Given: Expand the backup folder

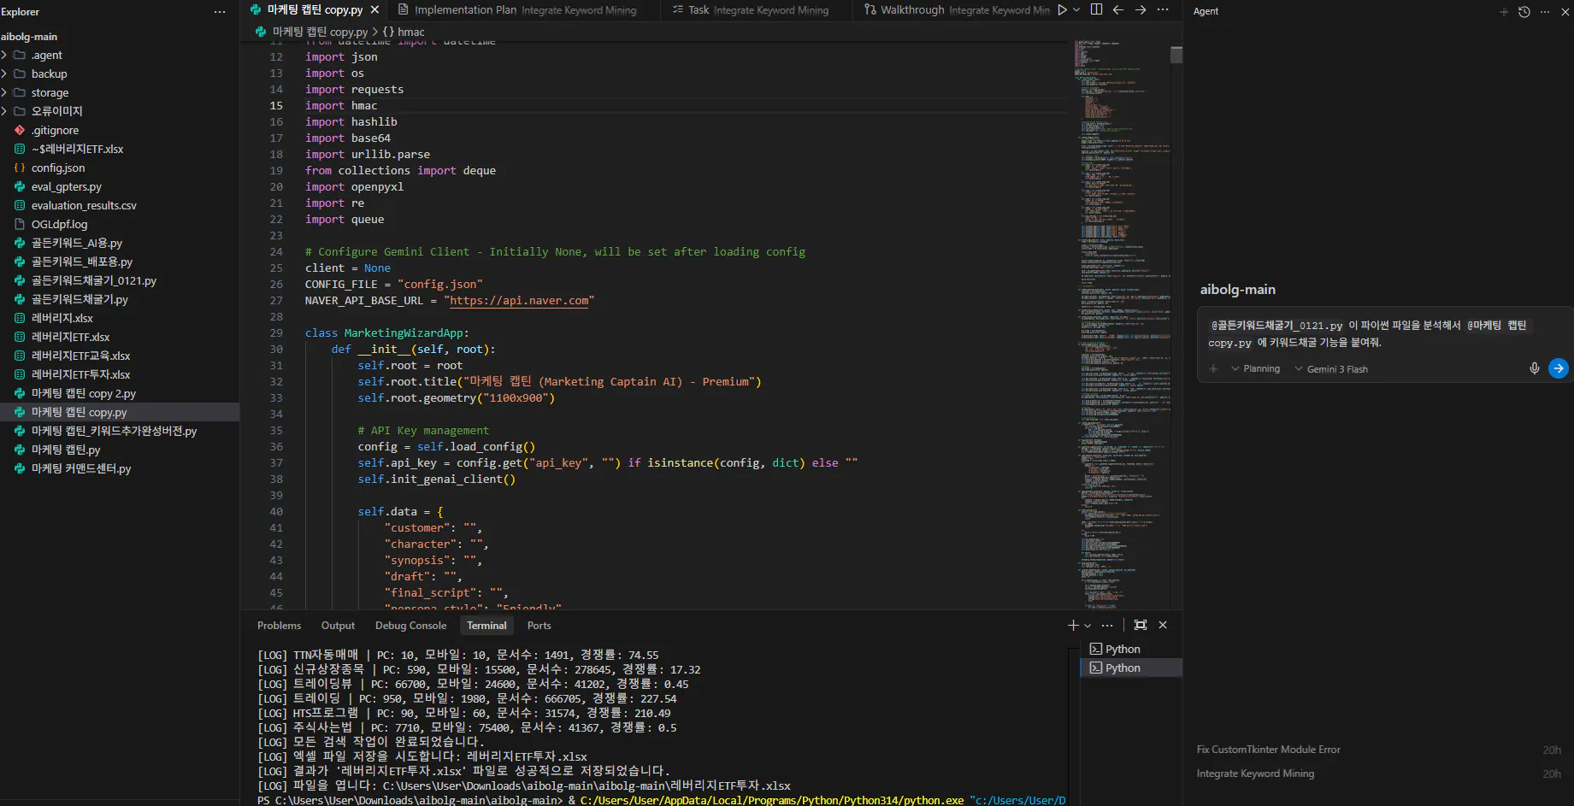Looking at the screenshot, I should pyautogui.click(x=49, y=74).
